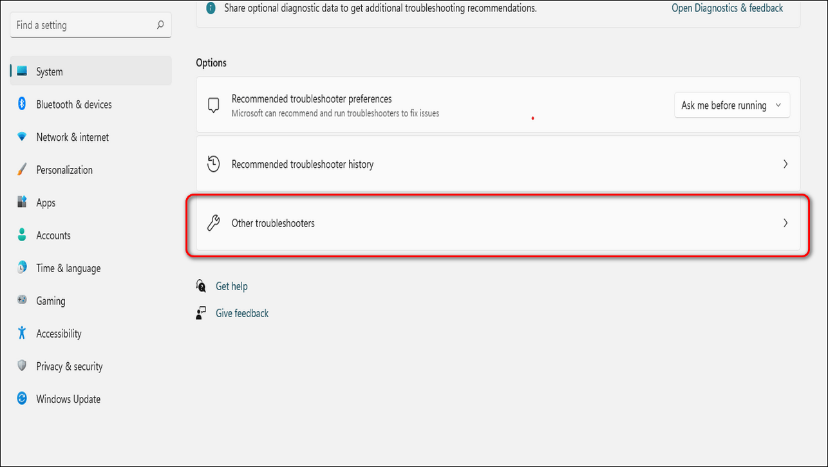Open the Ask me before running dropdown

[x=731, y=105]
